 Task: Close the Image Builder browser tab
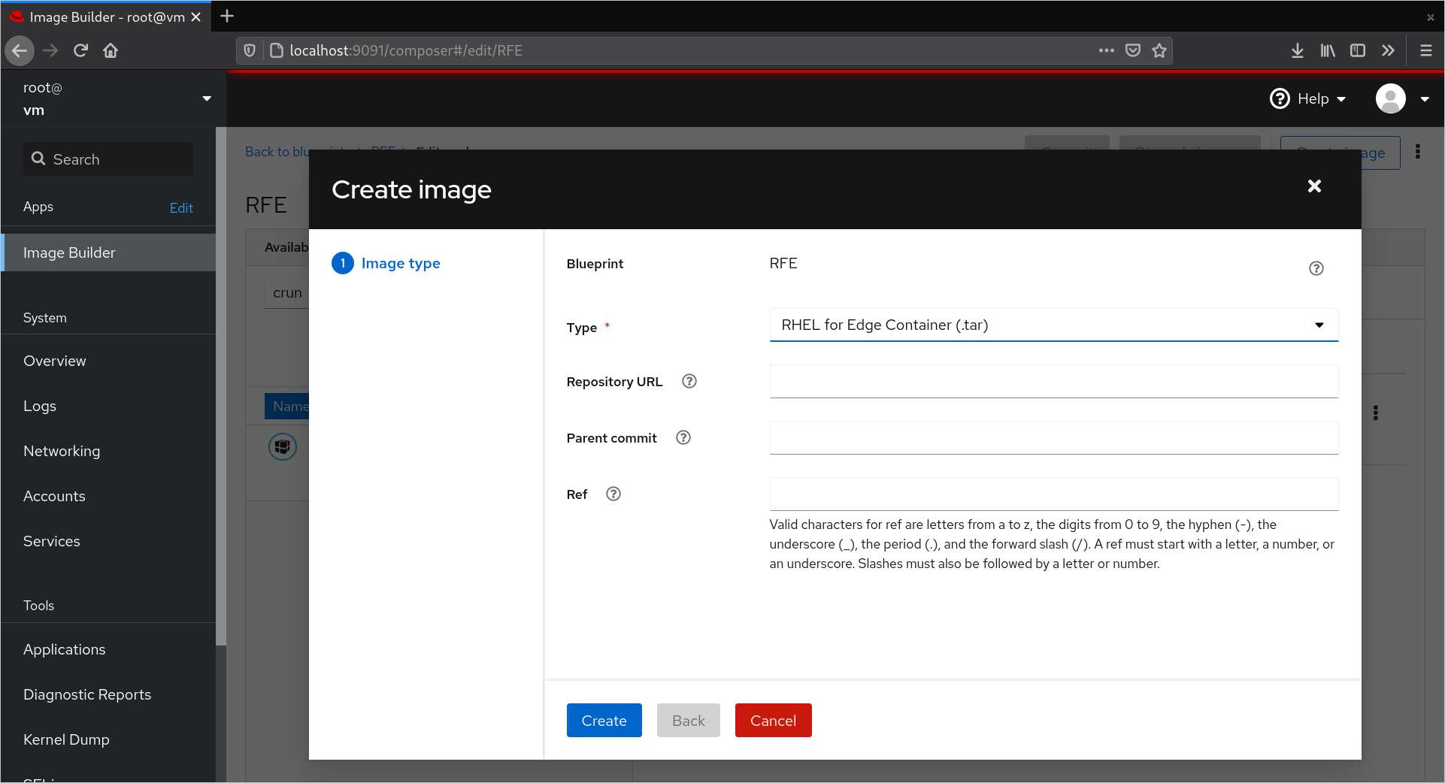[x=195, y=17]
